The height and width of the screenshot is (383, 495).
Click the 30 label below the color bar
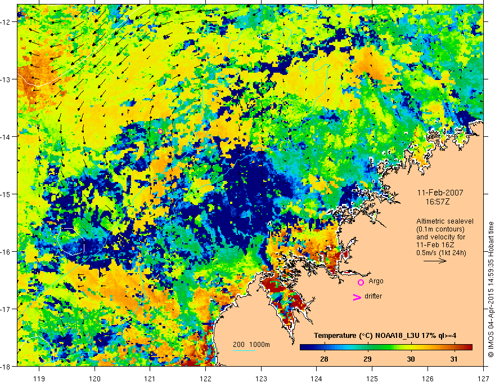(411, 359)
